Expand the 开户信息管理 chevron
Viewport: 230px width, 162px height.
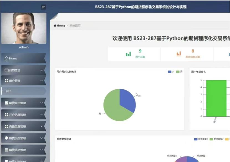[x=42, y=114]
